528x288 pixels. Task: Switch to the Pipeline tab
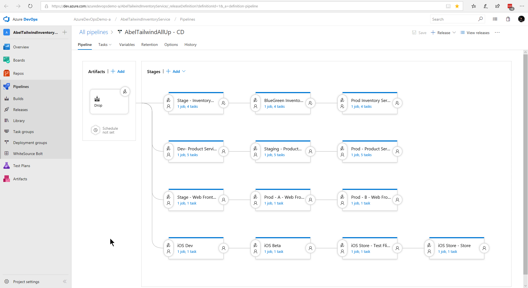pos(85,45)
